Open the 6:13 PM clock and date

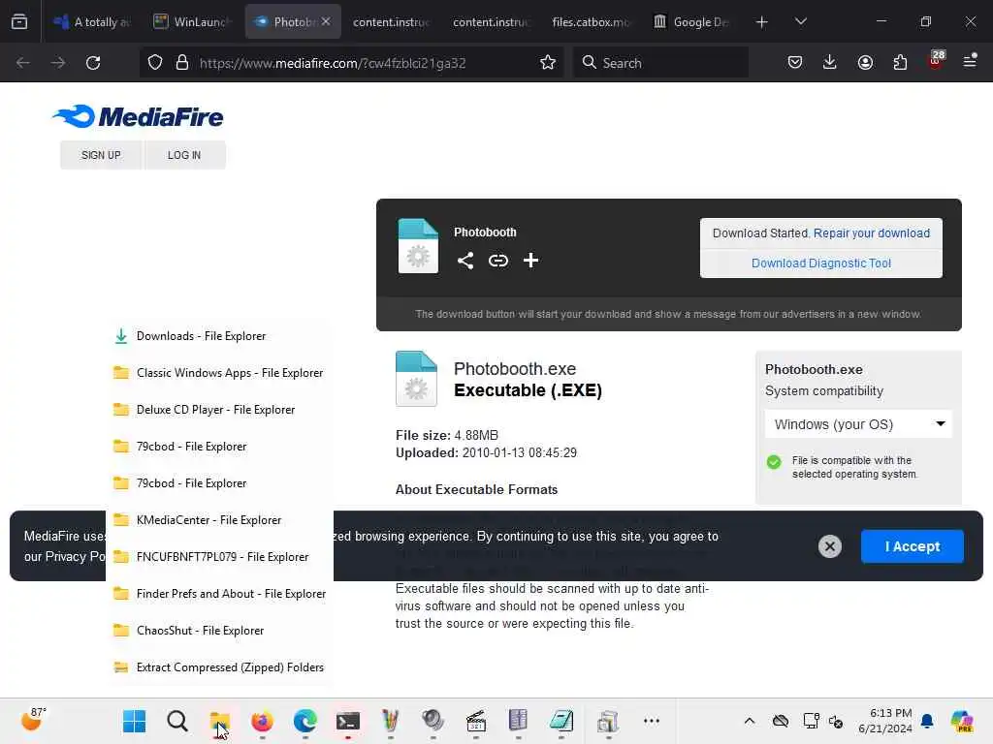tap(884, 721)
